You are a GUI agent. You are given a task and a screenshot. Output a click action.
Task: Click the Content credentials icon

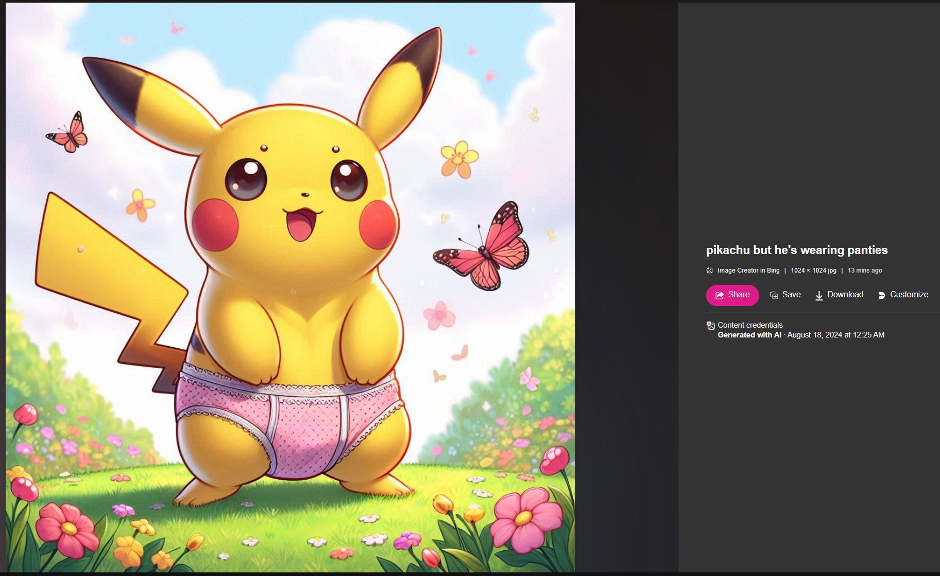click(711, 326)
